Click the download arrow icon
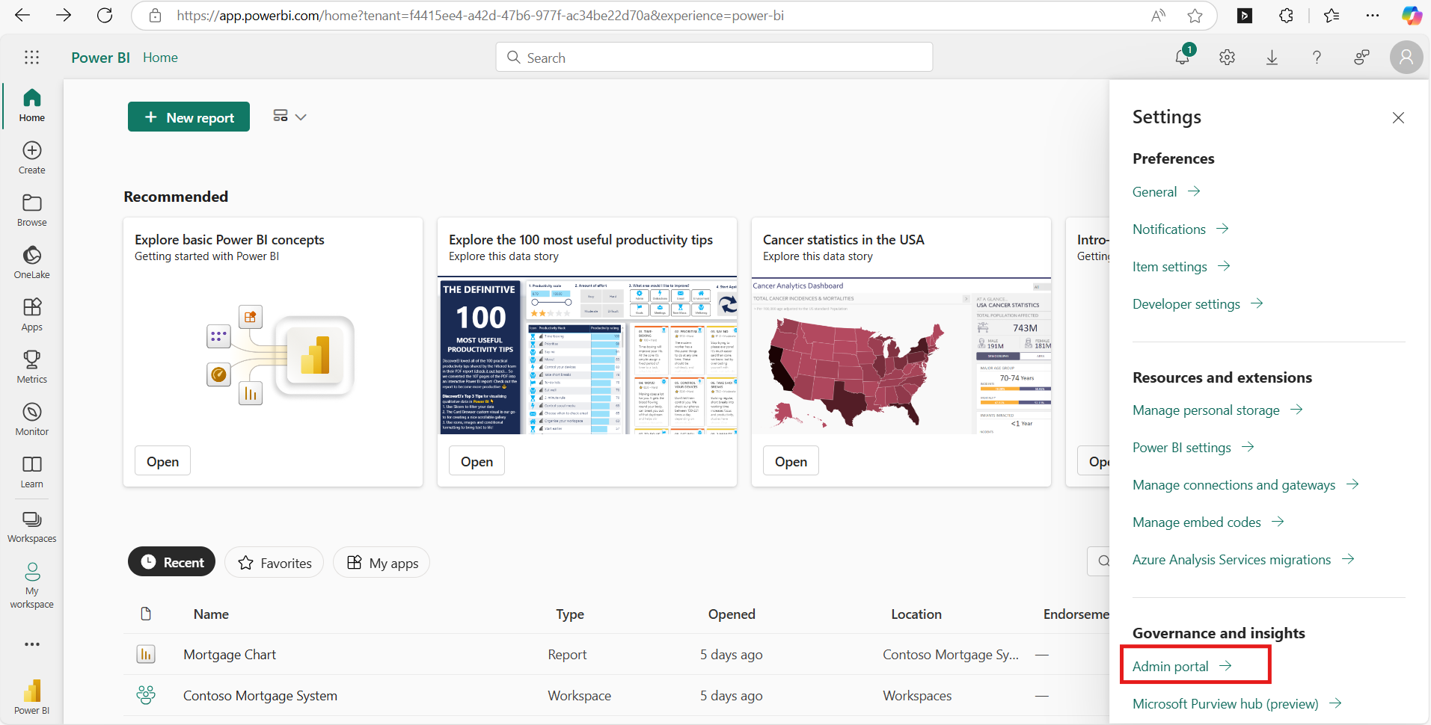Image resolution: width=1431 pixels, height=725 pixels. tap(1272, 58)
